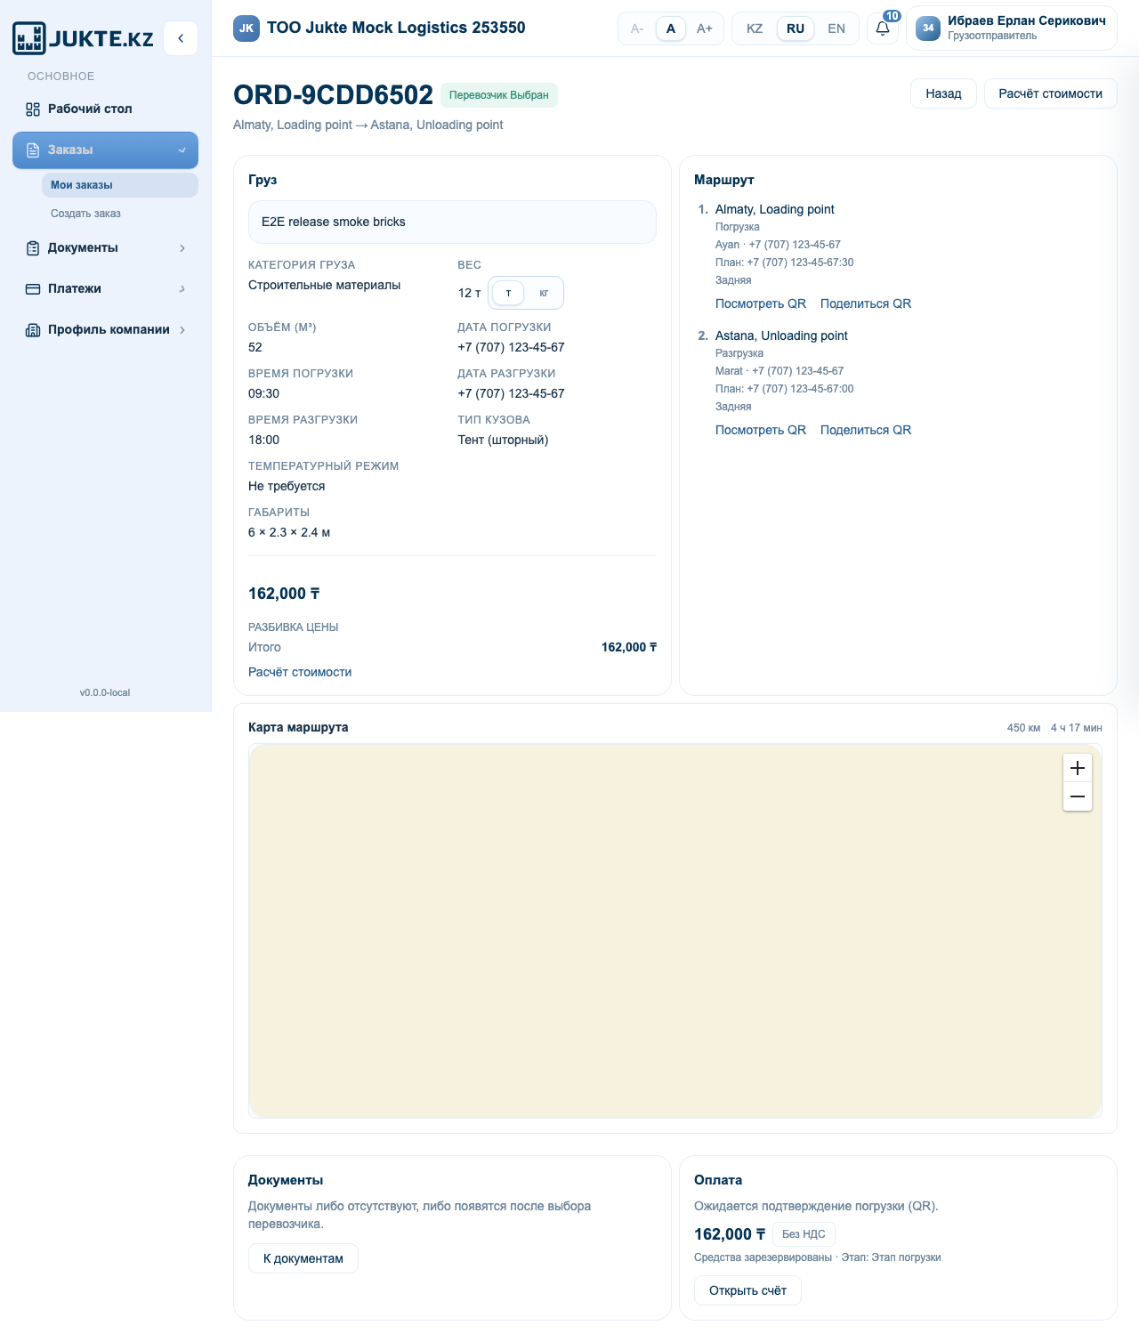Image resolution: width=1139 pixels, height=1342 pixels.
Task: Collapse the Заказы menu chevron
Action: 182,150
